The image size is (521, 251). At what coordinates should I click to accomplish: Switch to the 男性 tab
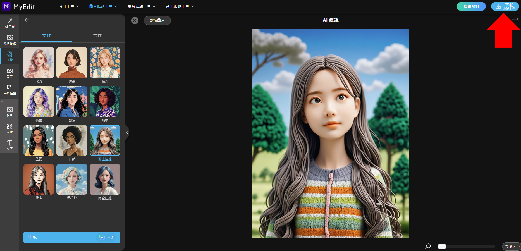pyautogui.click(x=97, y=35)
